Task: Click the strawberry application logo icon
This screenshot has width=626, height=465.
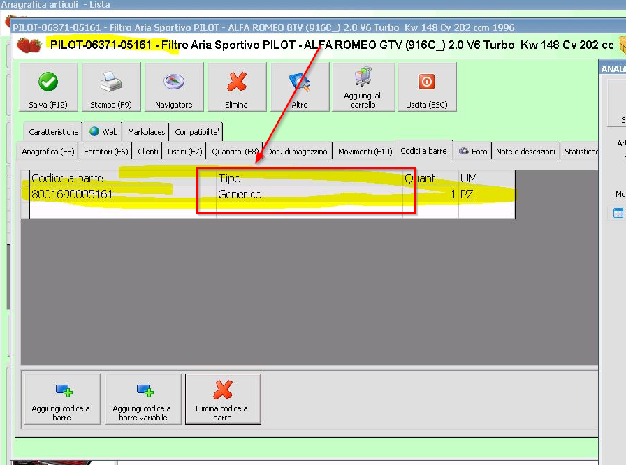Action: coord(29,45)
